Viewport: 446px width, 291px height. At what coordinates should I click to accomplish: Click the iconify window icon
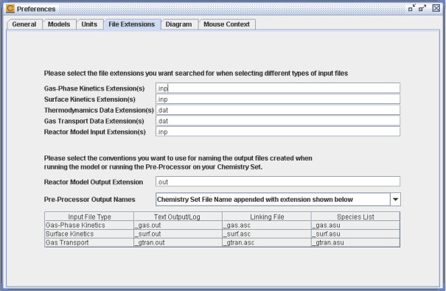[412, 8]
